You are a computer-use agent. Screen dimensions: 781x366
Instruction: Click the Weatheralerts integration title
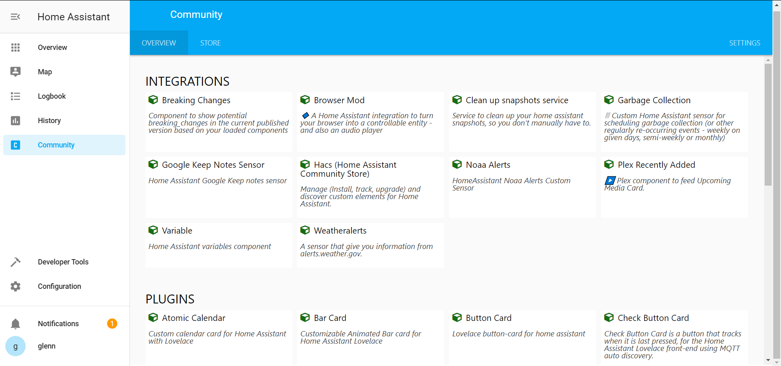pos(340,230)
